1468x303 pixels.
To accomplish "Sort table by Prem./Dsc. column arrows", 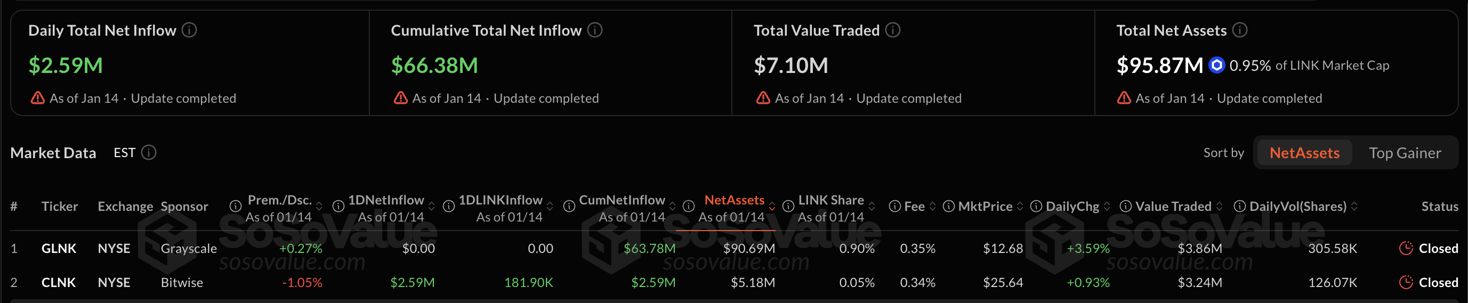I will [x=319, y=206].
